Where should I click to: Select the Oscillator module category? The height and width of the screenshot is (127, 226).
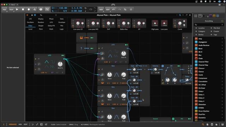click(30, 22)
